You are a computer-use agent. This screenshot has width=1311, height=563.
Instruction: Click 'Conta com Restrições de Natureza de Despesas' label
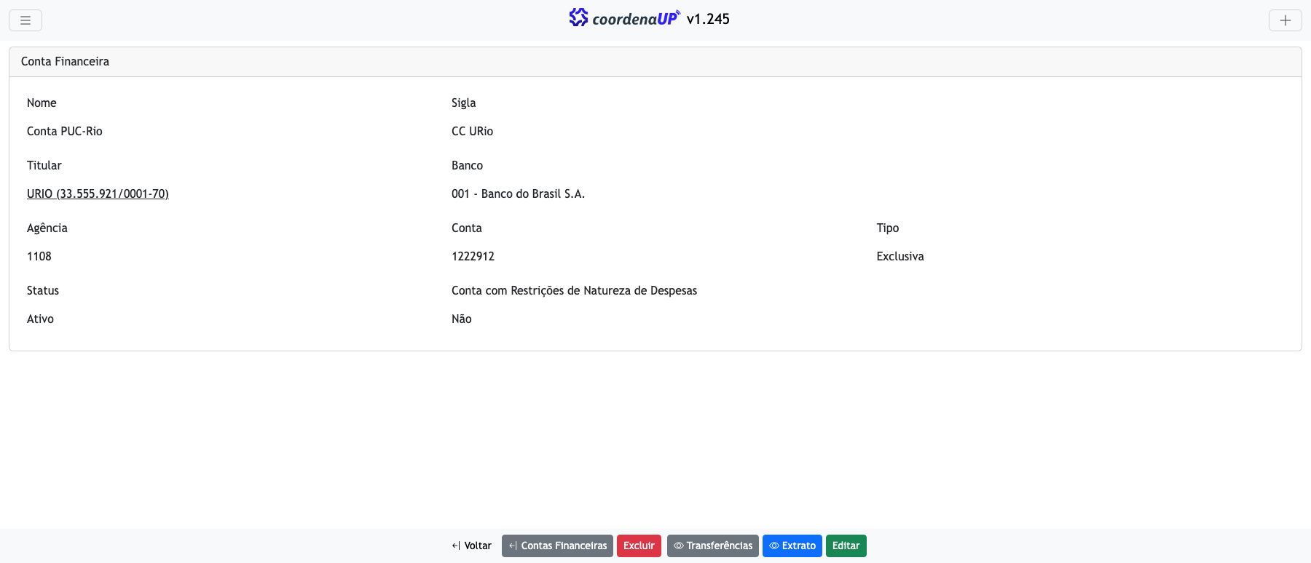point(574,290)
